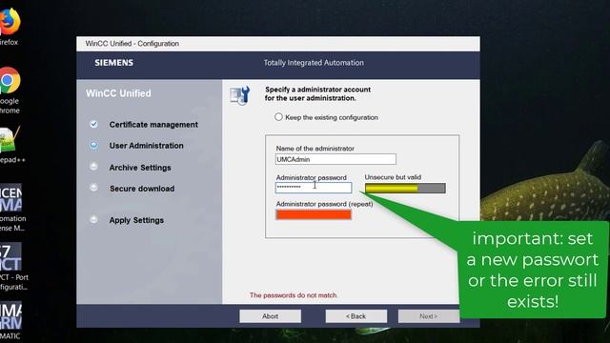Click the Archive Settings step indicator
610x343 pixels.
pos(93,167)
